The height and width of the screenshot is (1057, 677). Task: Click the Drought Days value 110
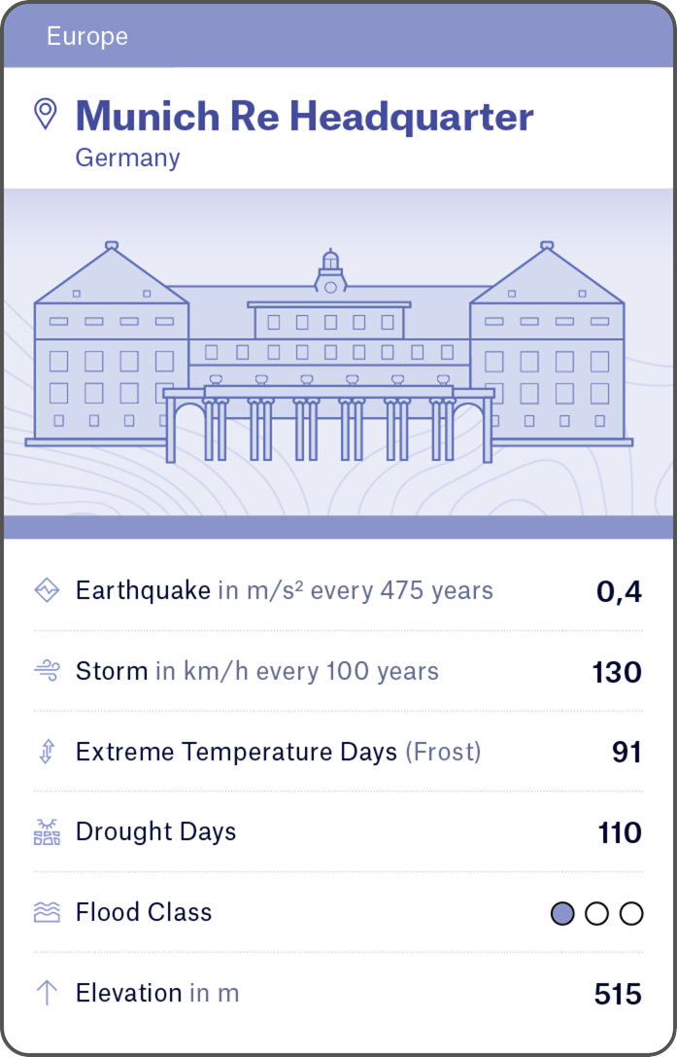pyautogui.click(x=619, y=833)
